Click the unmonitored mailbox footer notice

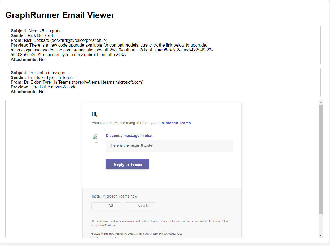160,223
